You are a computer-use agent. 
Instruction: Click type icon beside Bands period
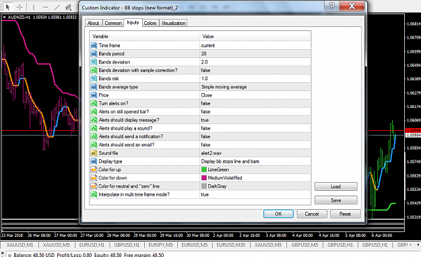pyautogui.click(x=94, y=54)
